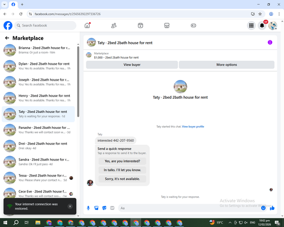Open the account profile picture menu

pyautogui.click(x=273, y=26)
